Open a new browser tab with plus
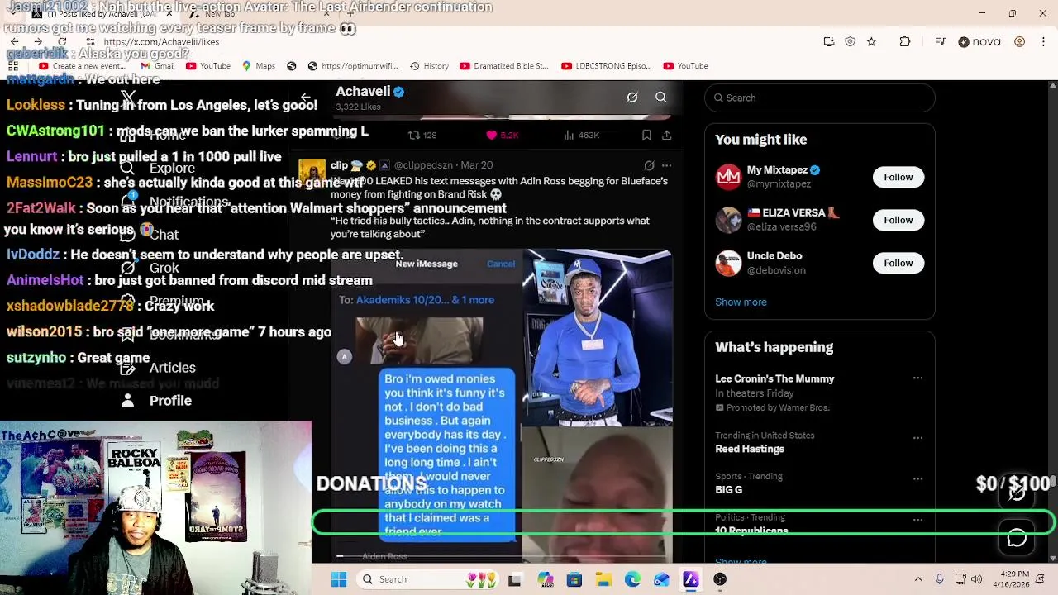 click(x=350, y=13)
